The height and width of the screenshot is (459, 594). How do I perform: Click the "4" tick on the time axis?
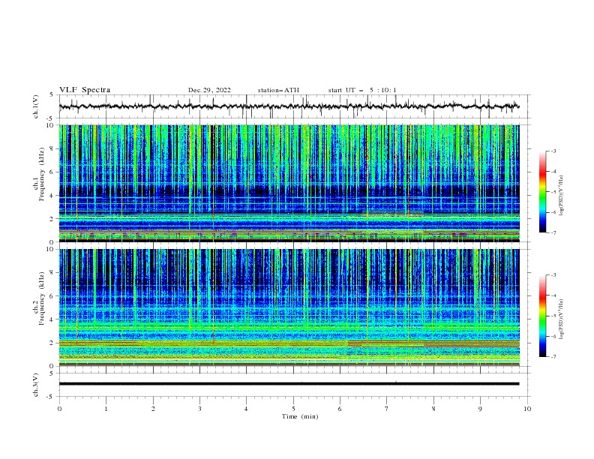[x=246, y=409]
